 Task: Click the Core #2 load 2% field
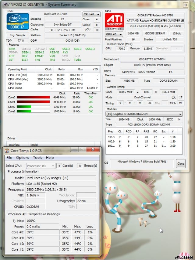click(90, 244)
